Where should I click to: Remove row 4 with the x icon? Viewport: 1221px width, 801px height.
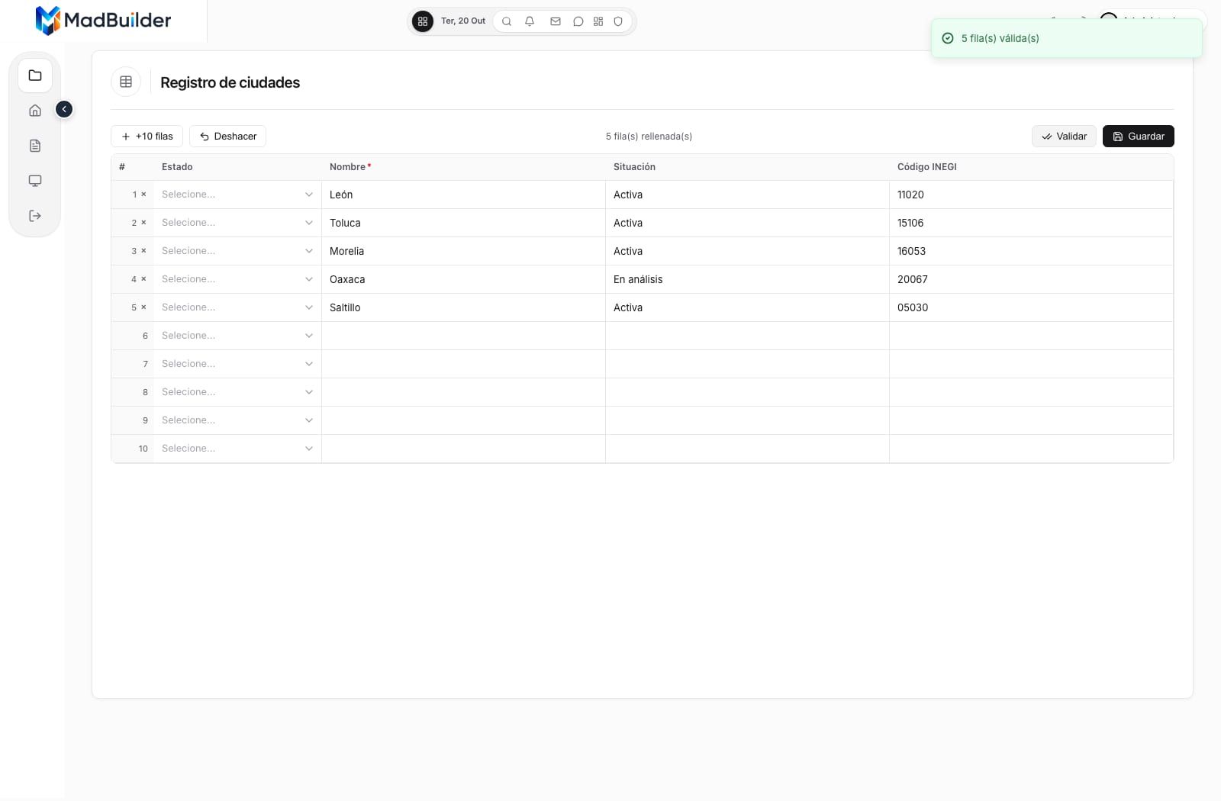[143, 279]
